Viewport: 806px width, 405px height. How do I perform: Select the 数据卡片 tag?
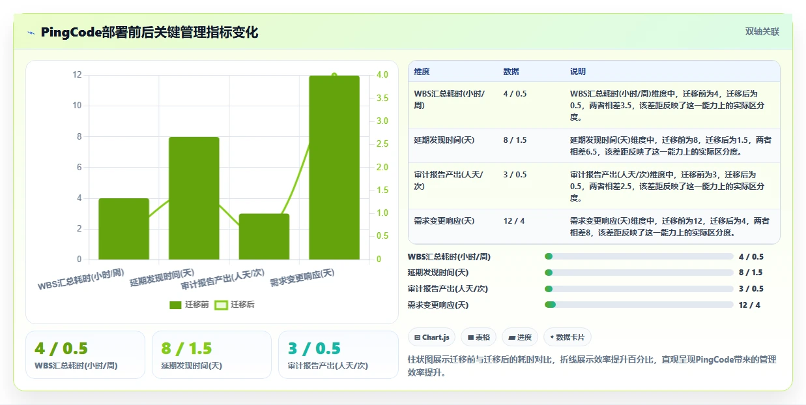tap(567, 337)
